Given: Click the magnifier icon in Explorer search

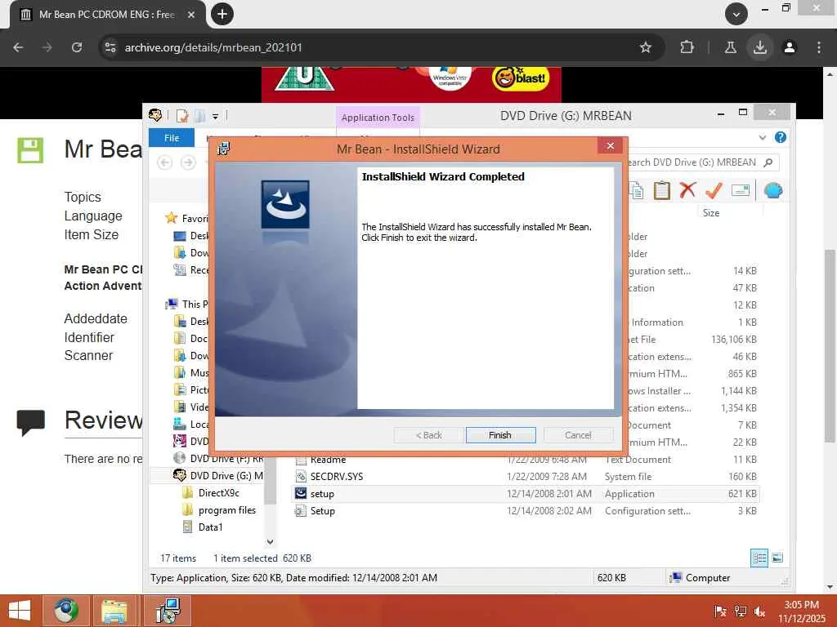Looking at the screenshot, I should click(x=768, y=162).
